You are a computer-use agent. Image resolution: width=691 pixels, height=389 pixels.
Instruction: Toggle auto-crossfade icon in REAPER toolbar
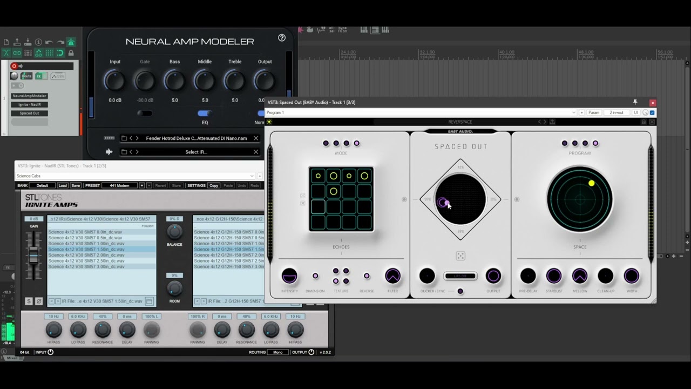click(x=6, y=53)
